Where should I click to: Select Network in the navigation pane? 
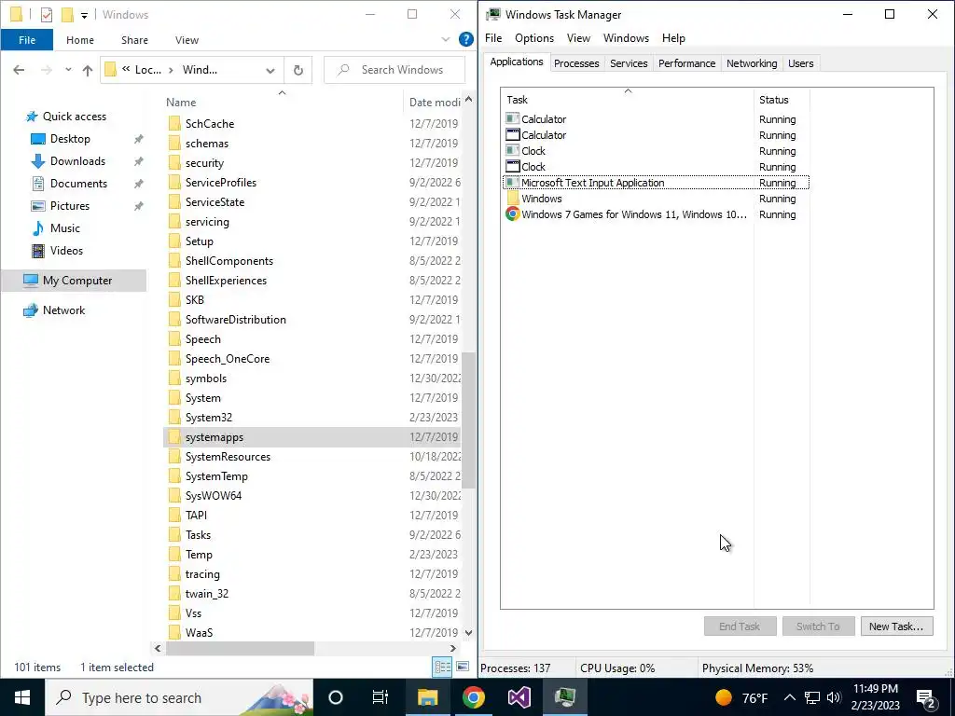[x=63, y=310]
